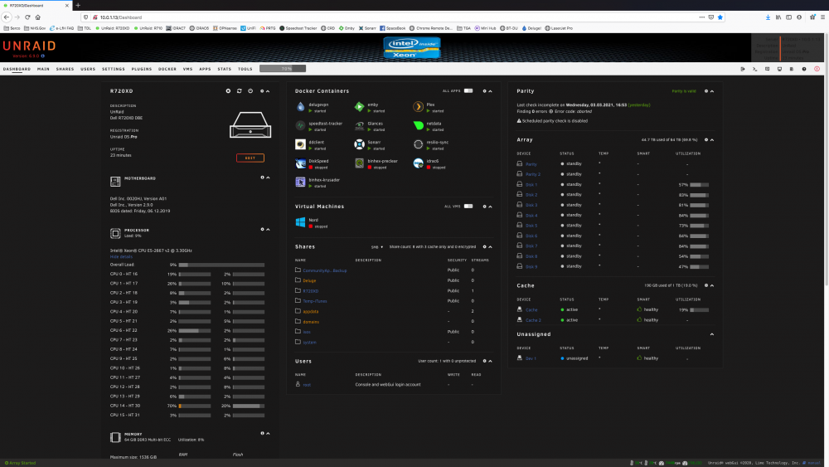The image size is (829, 467).
Task: Open the Glances container icon
Action: [359, 126]
